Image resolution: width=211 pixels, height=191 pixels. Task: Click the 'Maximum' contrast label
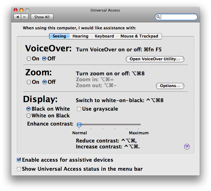pos(139,133)
